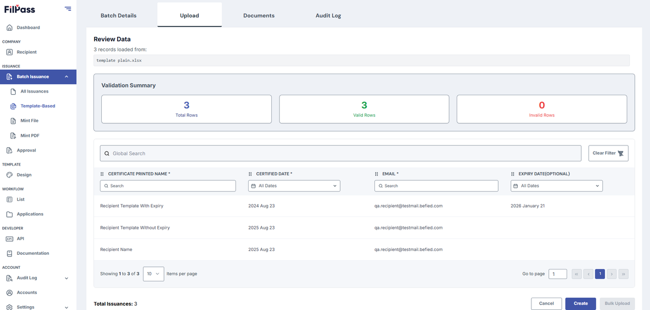
Task: Click the drag handle of Email column
Action: (376, 174)
